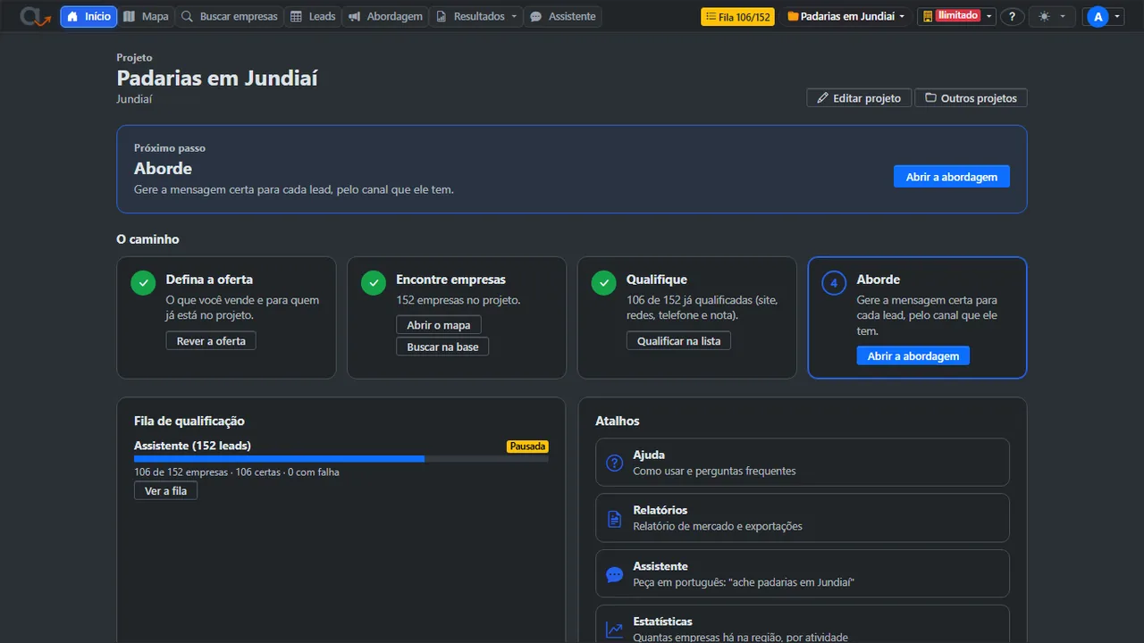Expand the theme dropdown arrow next to sun
This screenshot has height=643, width=1144.
click(1063, 16)
